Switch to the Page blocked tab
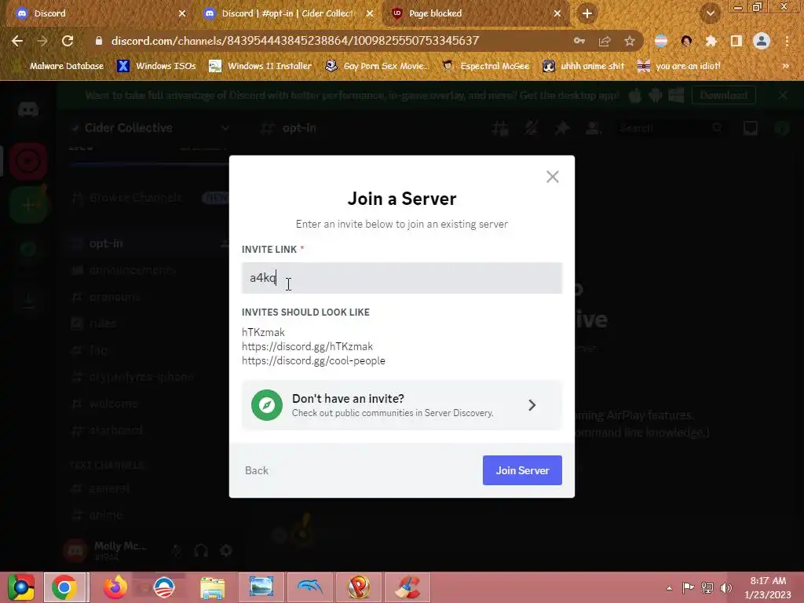The width and height of the screenshot is (804, 603). (473, 13)
